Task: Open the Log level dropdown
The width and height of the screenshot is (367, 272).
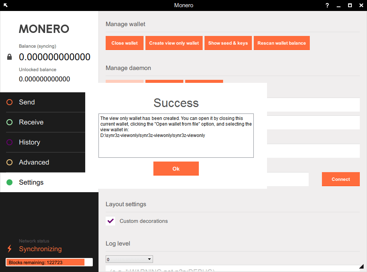Action: coord(129,259)
